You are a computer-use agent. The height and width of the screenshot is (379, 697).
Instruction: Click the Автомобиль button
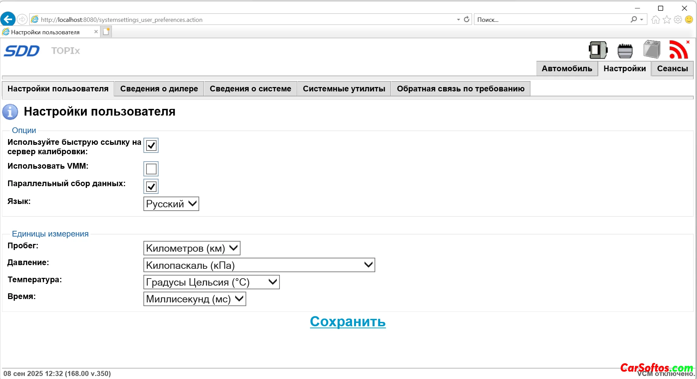[567, 69]
